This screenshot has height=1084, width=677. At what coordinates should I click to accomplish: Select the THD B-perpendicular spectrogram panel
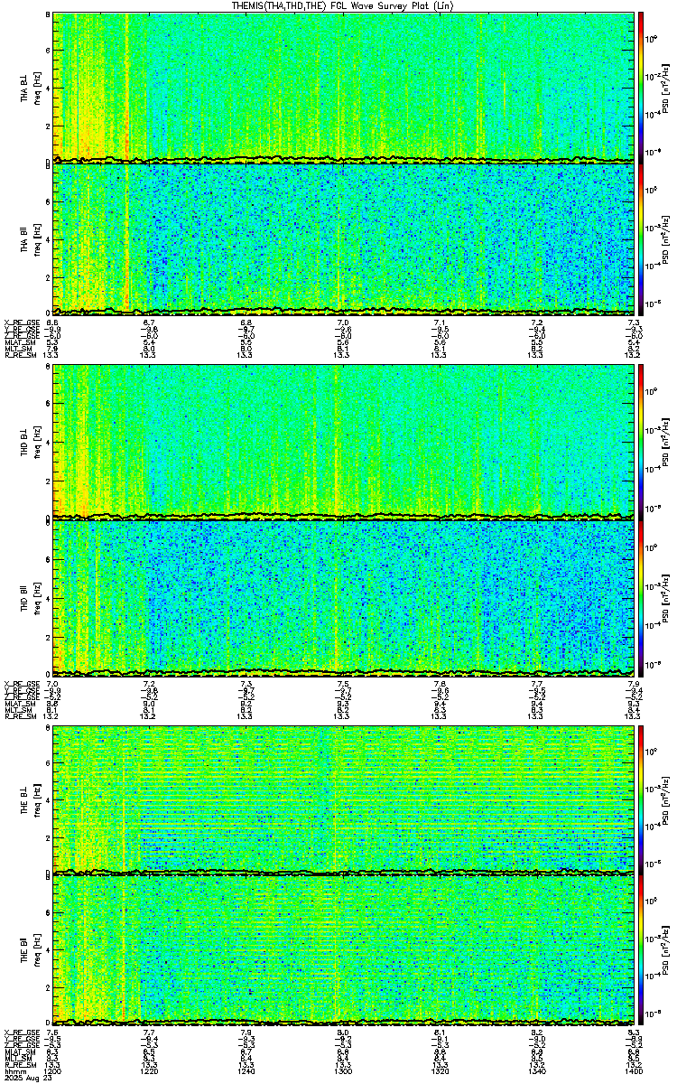[343, 442]
